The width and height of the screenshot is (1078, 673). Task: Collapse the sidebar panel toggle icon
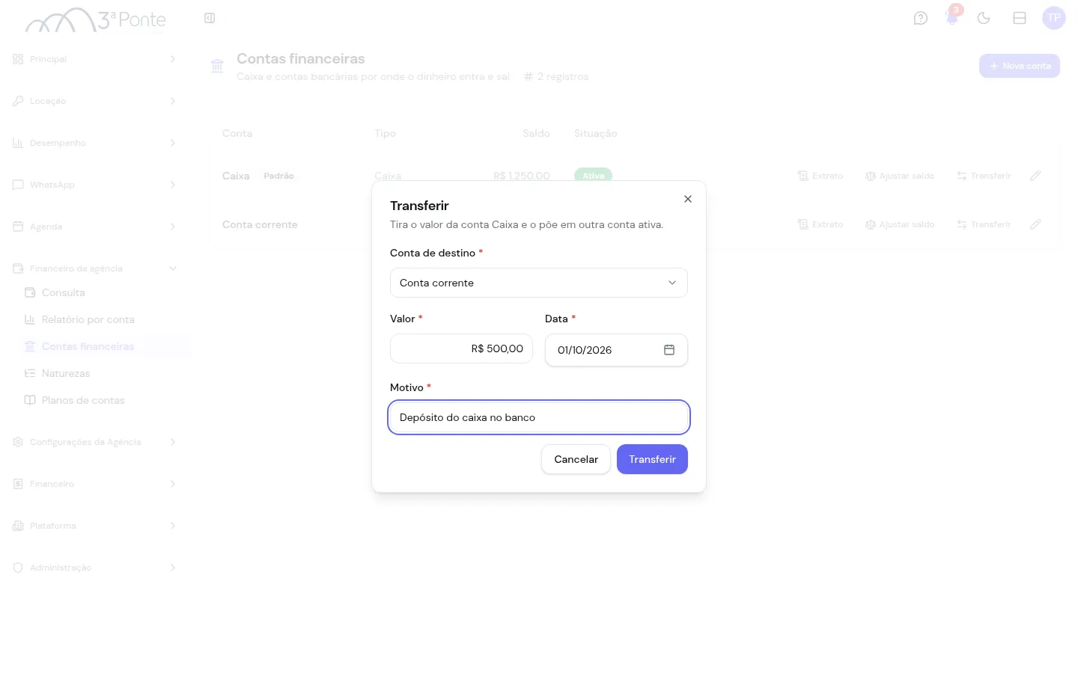(x=210, y=18)
